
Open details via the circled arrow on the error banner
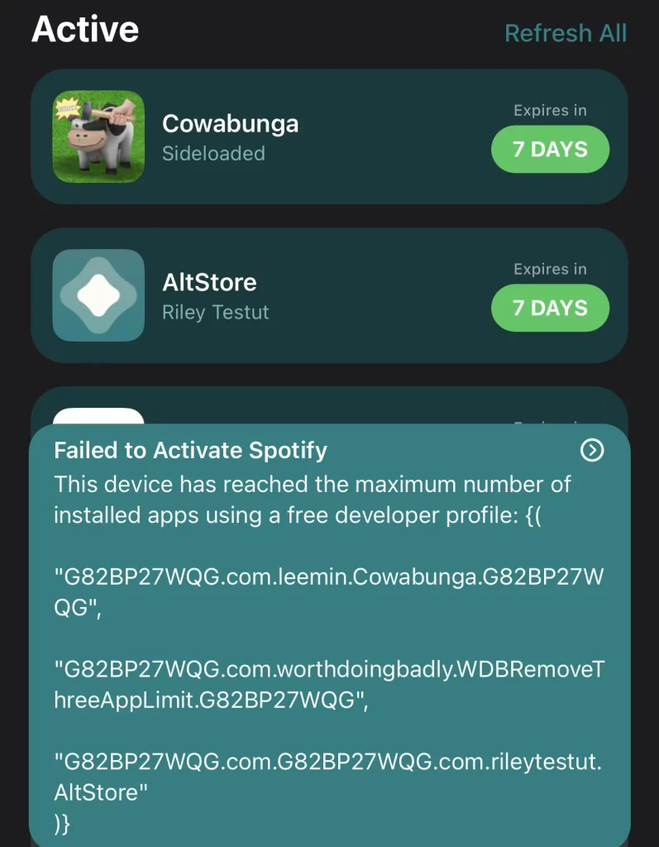(592, 451)
